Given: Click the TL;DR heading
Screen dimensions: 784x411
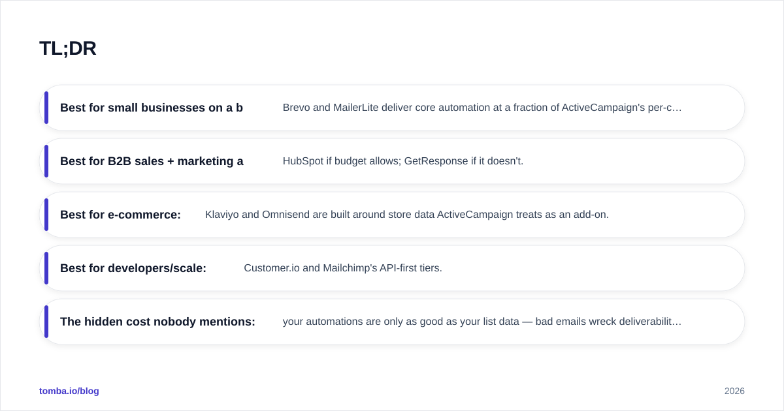Looking at the screenshot, I should (68, 48).
